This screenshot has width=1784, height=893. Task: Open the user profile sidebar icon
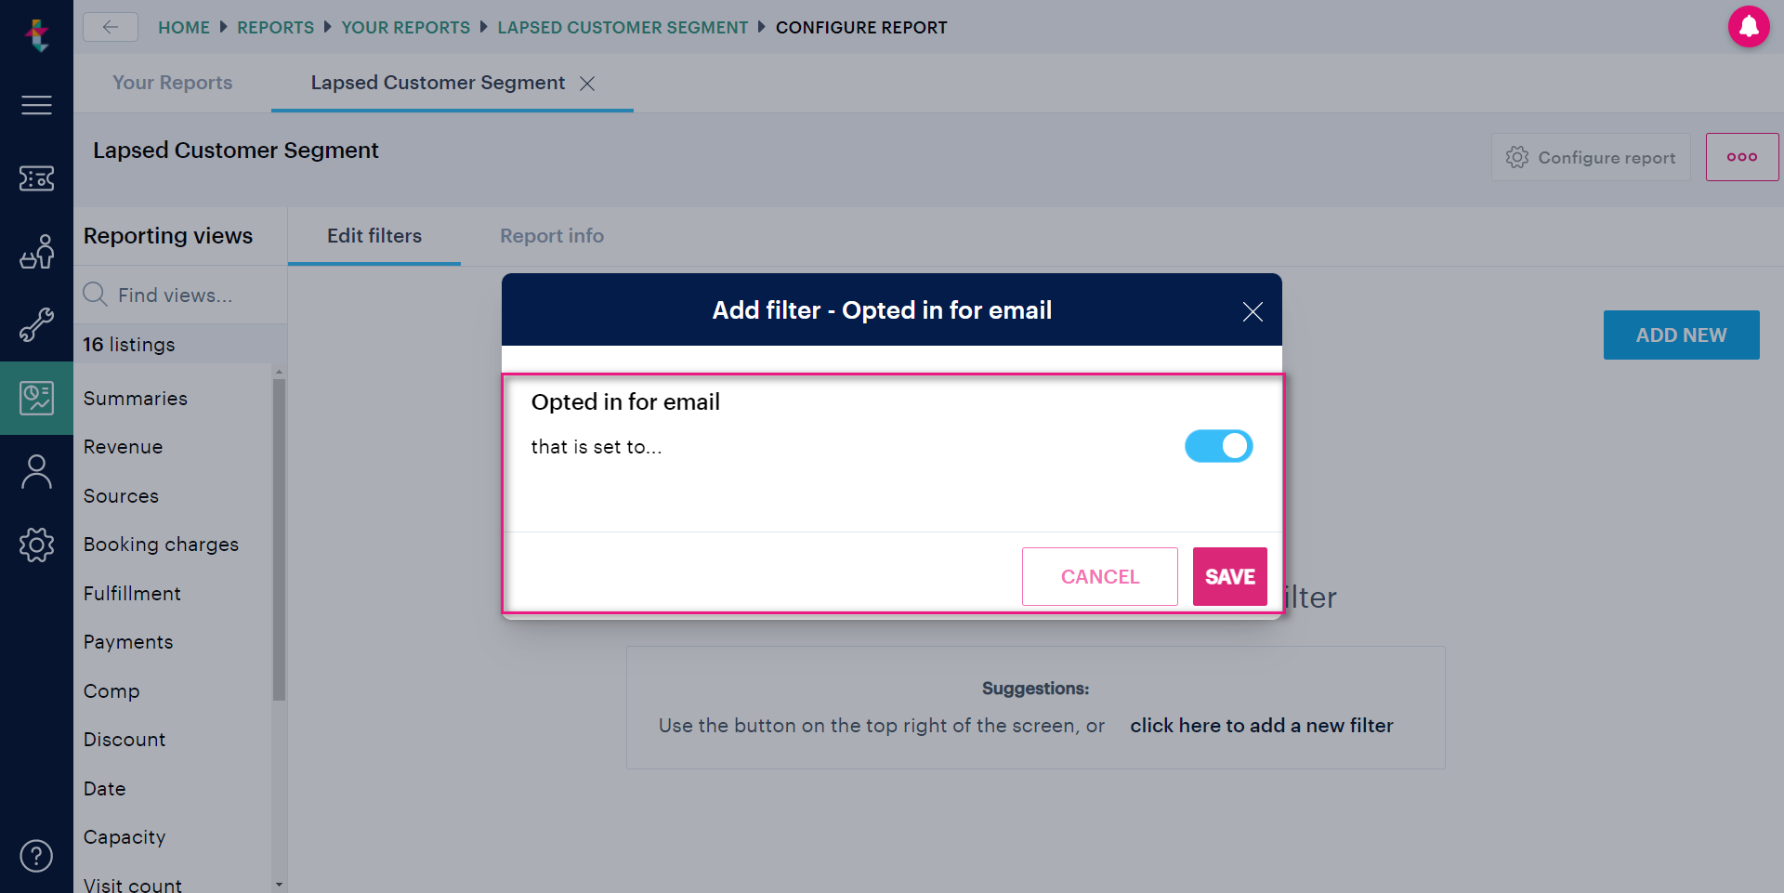point(36,471)
